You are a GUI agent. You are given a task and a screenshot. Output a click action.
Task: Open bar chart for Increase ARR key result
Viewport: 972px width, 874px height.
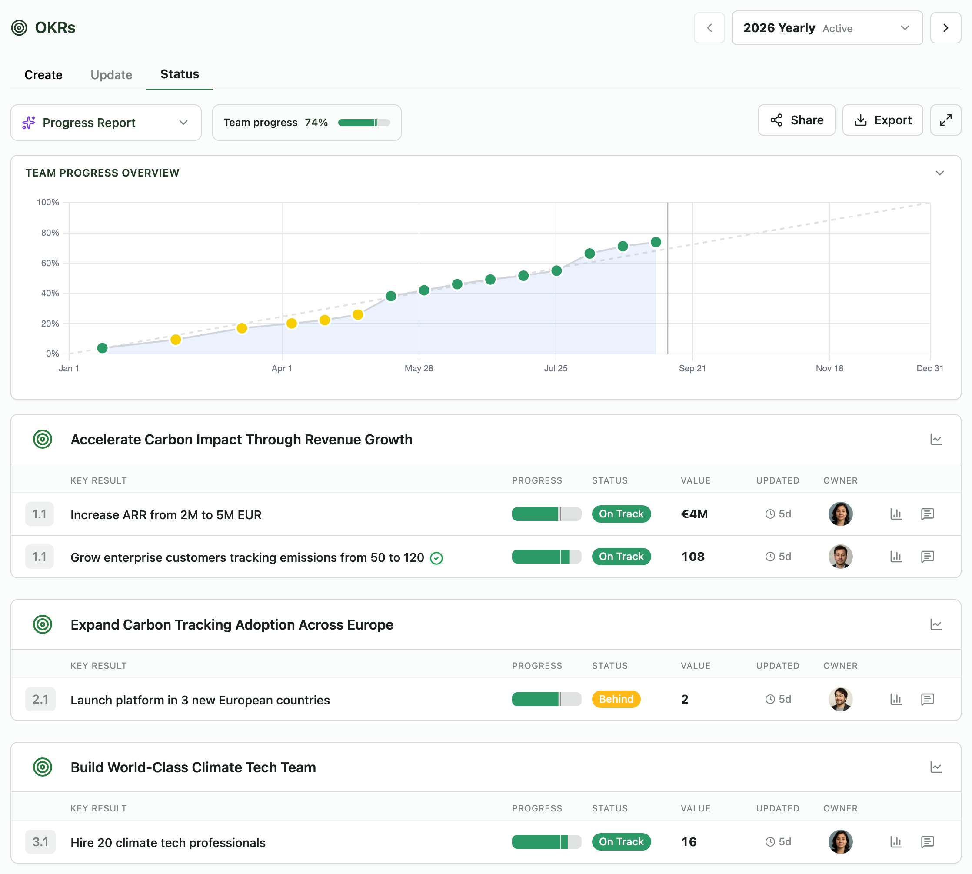click(x=895, y=514)
